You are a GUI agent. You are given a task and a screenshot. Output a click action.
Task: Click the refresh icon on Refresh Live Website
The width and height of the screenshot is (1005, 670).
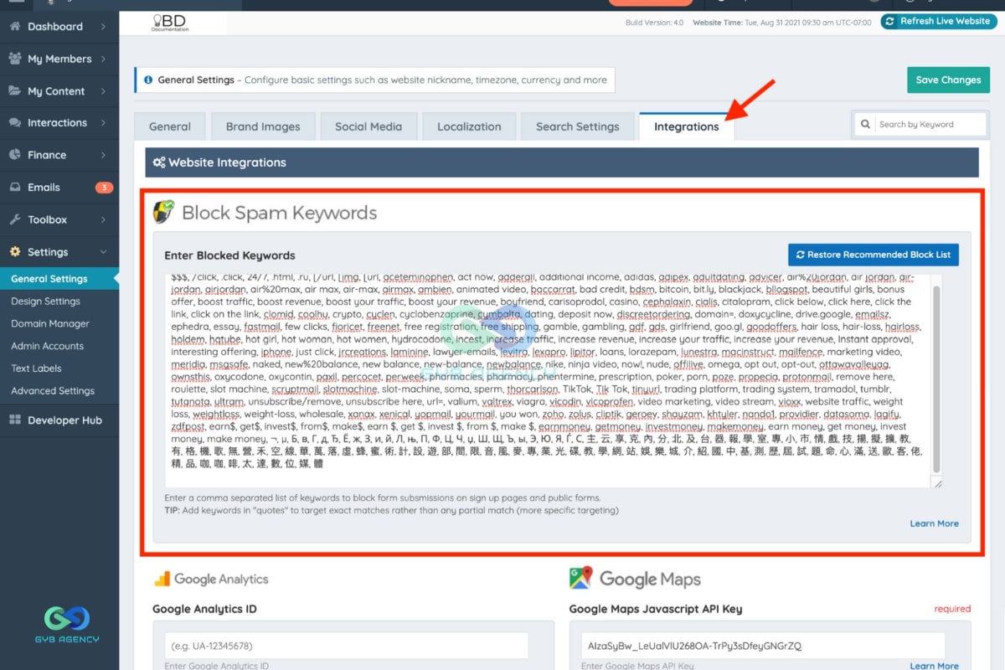(x=890, y=21)
